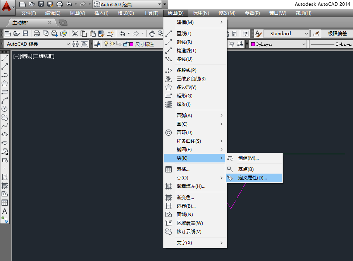Click the Cut scissors icon in standard toolbar
The width and height of the screenshot is (353, 261).
(74, 34)
